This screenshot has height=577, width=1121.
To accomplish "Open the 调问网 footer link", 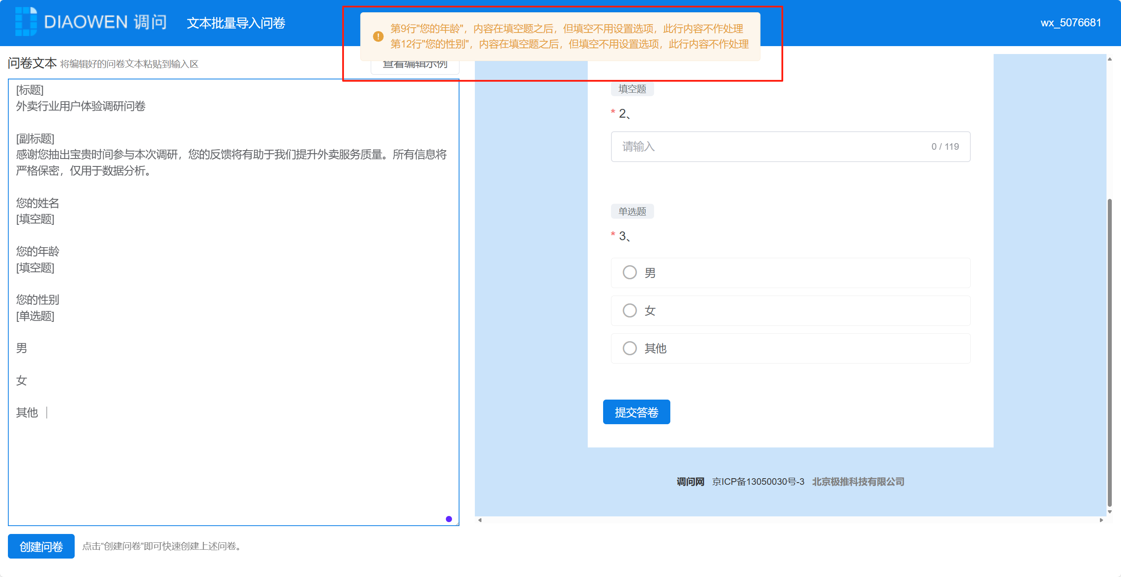I will [690, 482].
